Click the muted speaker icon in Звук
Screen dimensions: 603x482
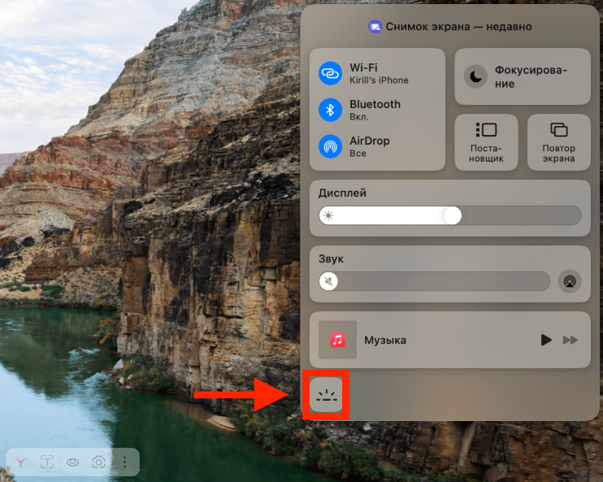pos(329,281)
